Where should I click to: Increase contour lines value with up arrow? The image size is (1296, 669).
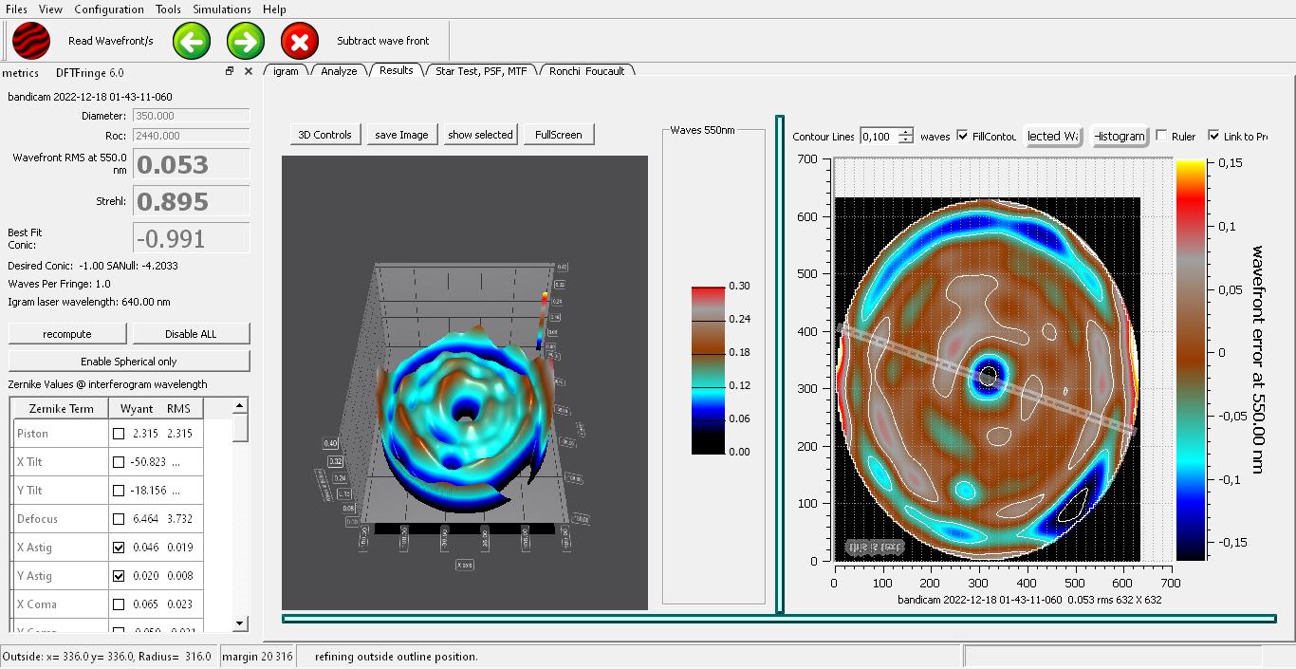tap(906, 132)
